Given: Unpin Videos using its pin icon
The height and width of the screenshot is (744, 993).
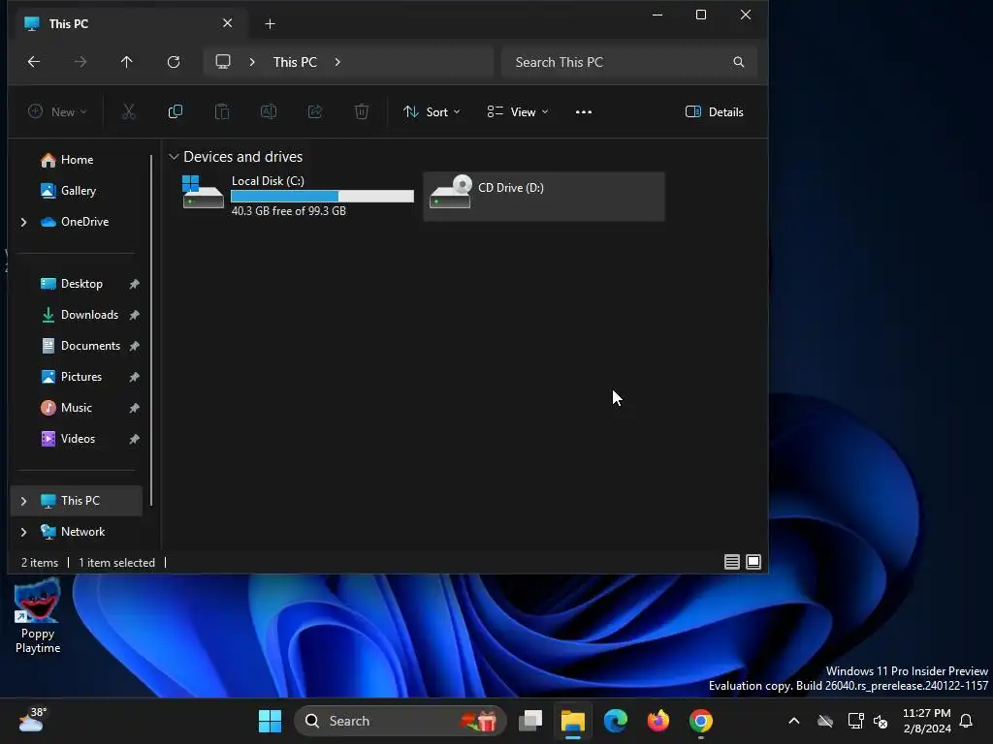Looking at the screenshot, I should [x=134, y=439].
